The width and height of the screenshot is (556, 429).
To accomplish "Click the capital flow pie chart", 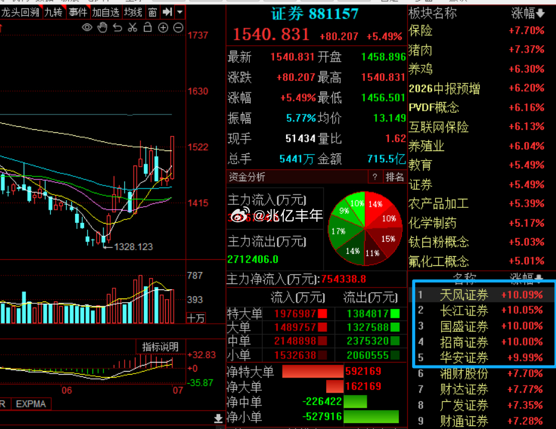I will click(365, 228).
